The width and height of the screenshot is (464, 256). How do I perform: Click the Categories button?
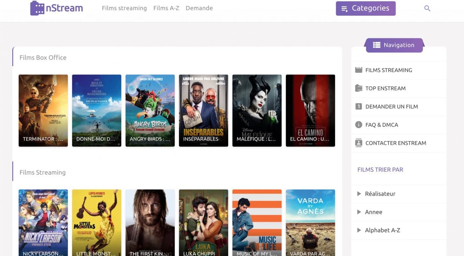point(366,8)
